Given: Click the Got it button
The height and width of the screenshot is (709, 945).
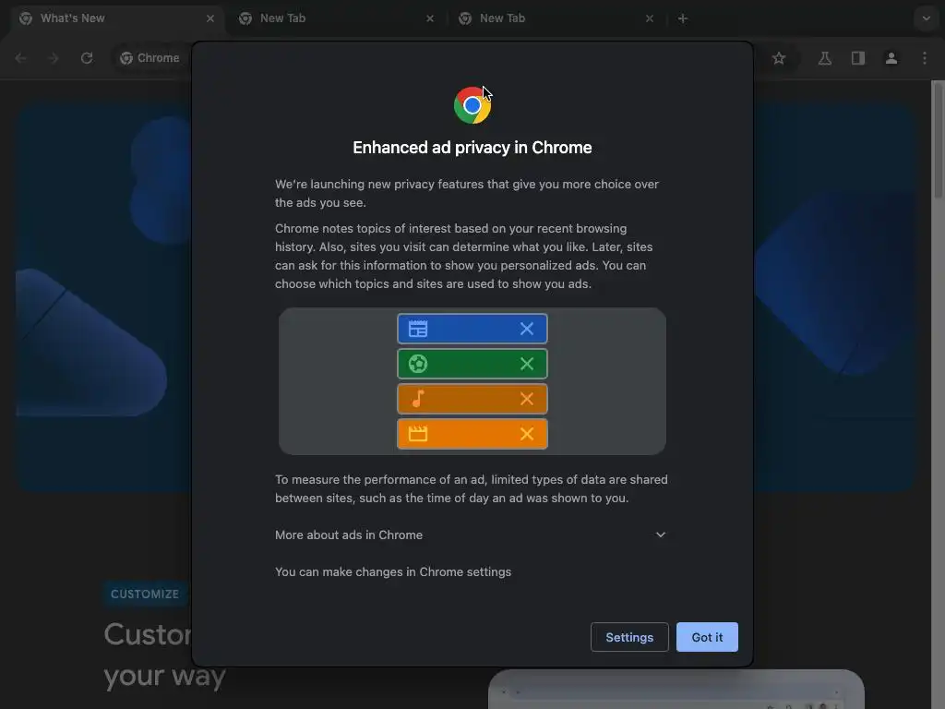Looking at the screenshot, I should tap(706, 637).
